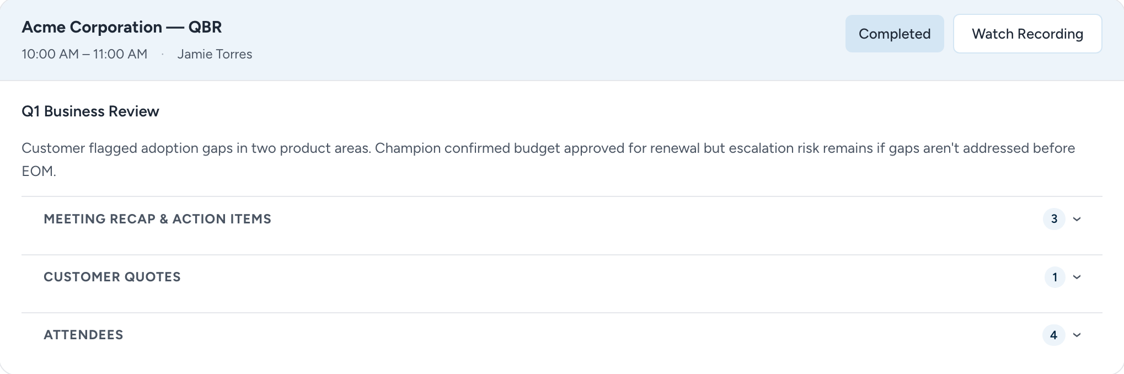
Task: Click host name Jamie Torres
Action: (x=215, y=54)
